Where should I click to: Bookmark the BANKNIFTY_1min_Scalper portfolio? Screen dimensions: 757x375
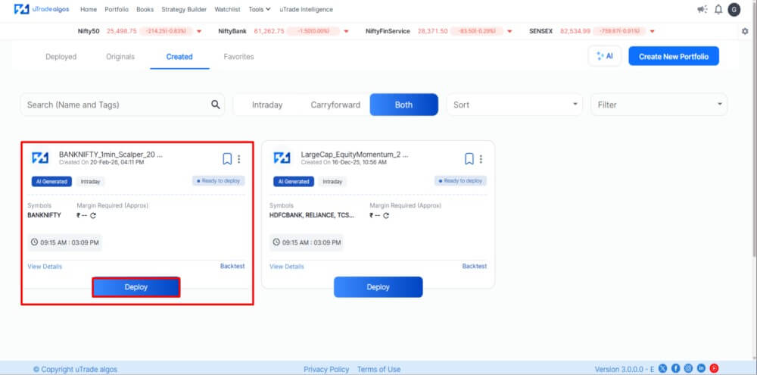click(x=227, y=158)
